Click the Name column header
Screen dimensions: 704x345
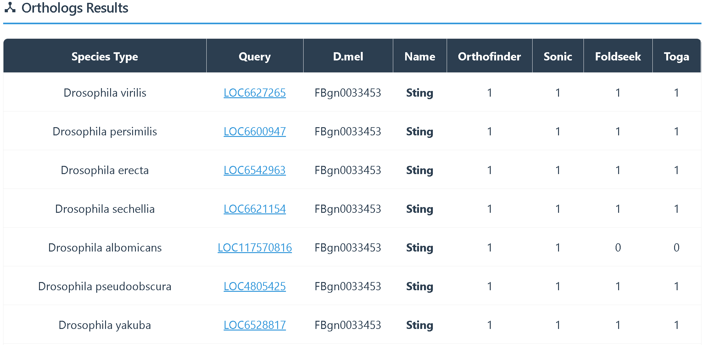[x=420, y=57]
